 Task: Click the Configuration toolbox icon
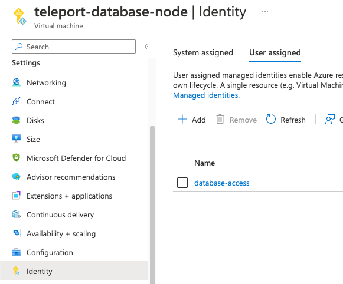click(x=16, y=252)
